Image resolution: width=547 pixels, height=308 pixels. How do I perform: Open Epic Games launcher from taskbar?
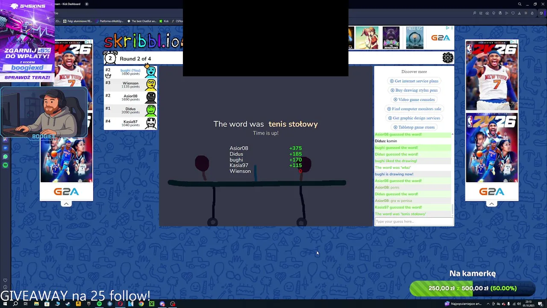pos(89,304)
